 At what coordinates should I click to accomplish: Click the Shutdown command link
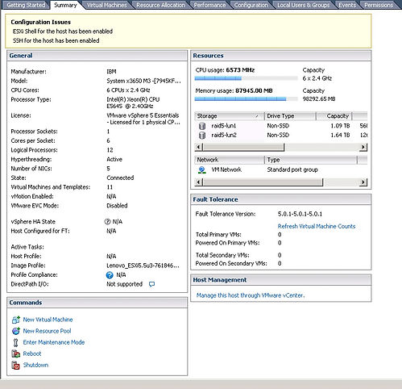pyautogui.click(x=35, y=365)
